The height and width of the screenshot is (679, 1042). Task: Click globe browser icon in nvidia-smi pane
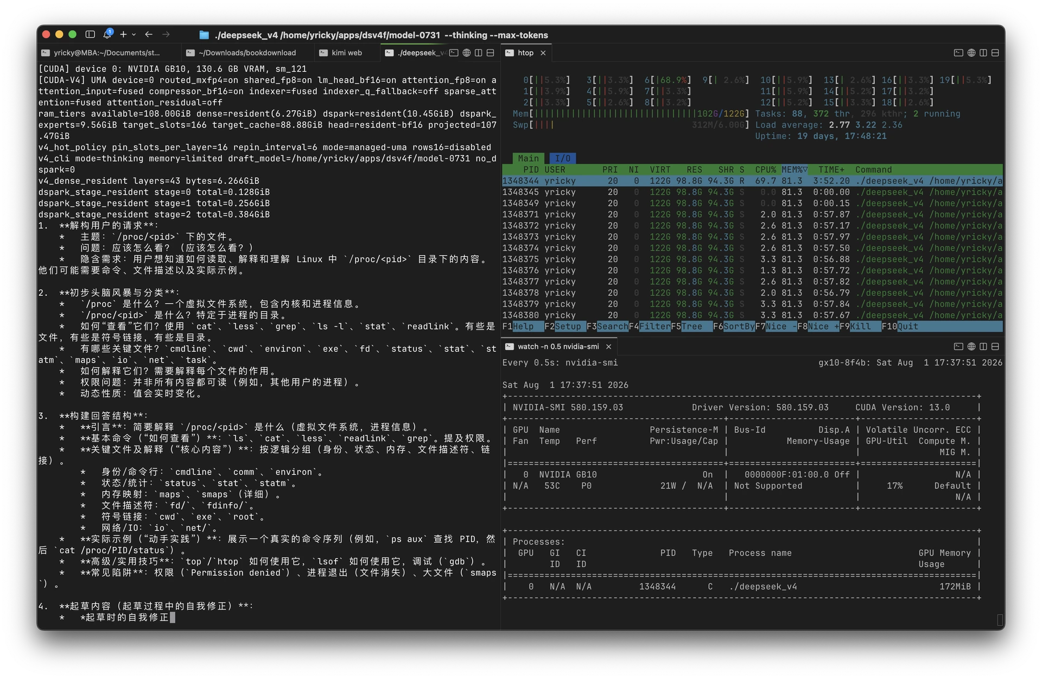coord(971,346)
